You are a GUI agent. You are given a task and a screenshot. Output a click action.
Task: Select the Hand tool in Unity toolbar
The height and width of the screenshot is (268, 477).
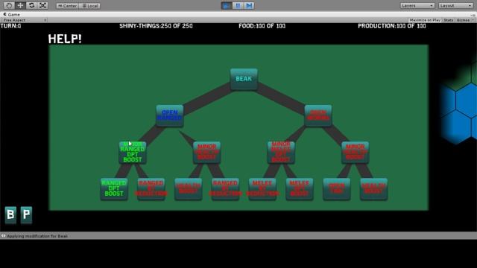(9, 5)
